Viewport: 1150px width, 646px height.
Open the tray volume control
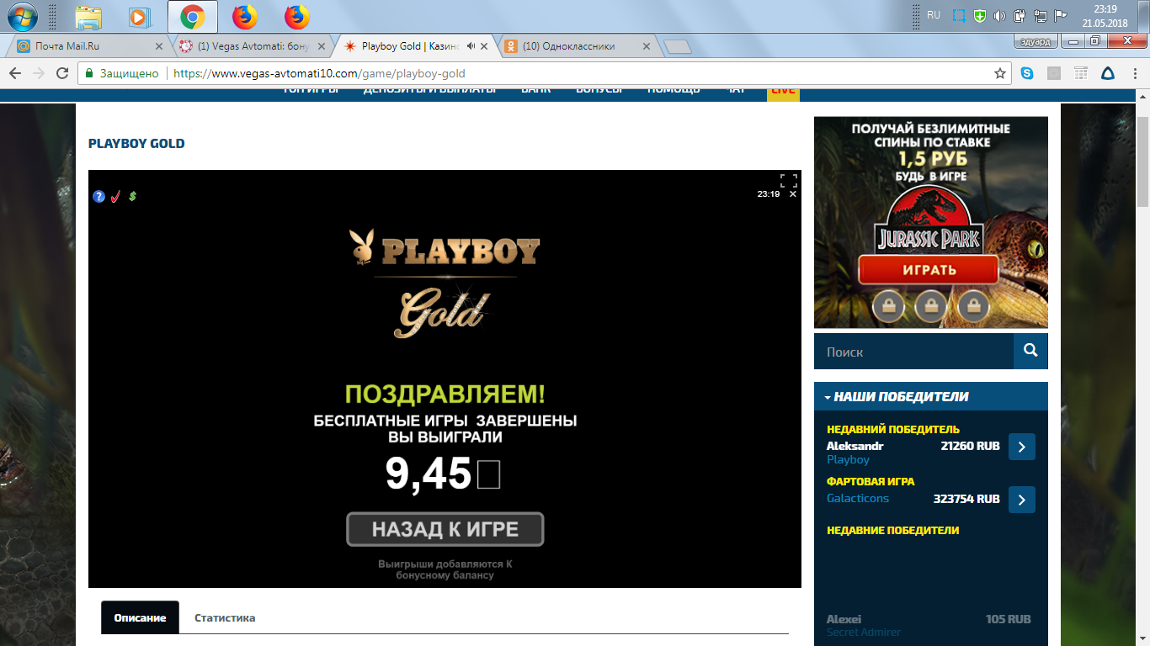[999, 16]
